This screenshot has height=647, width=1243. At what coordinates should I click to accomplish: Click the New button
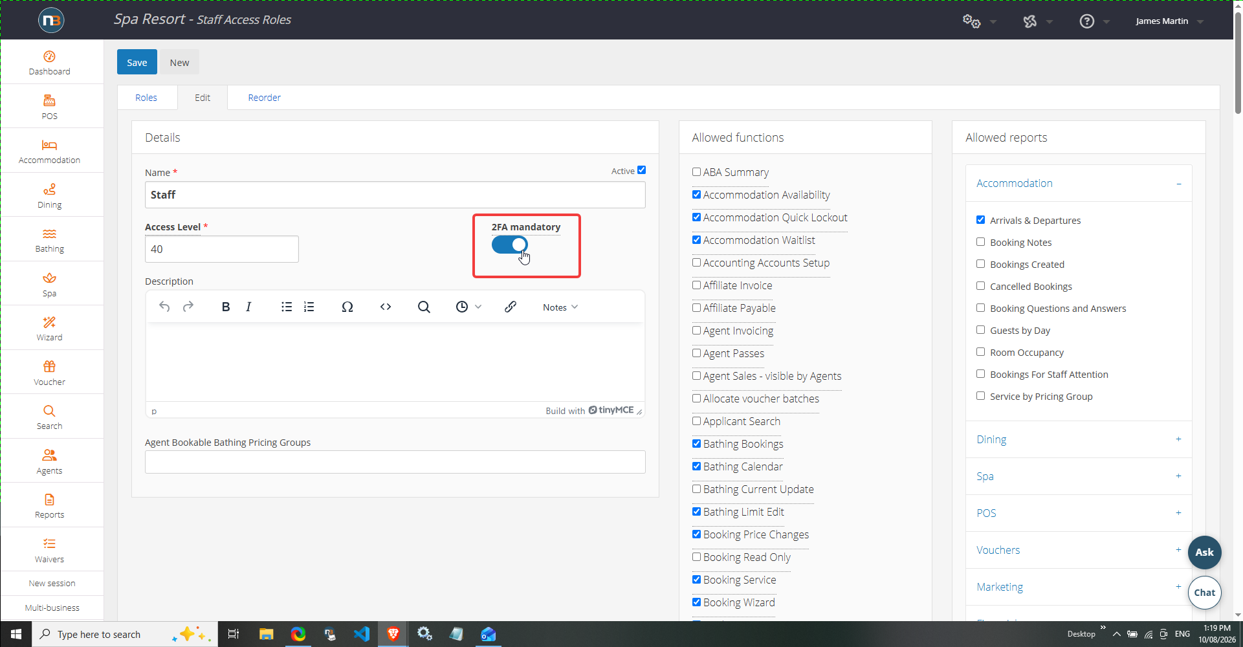(x=180, y=63)
